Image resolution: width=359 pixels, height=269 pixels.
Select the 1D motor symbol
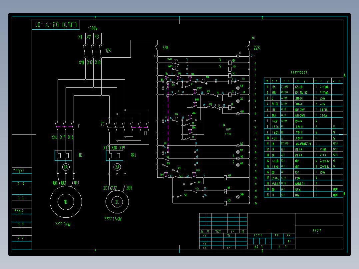[66, 202]
